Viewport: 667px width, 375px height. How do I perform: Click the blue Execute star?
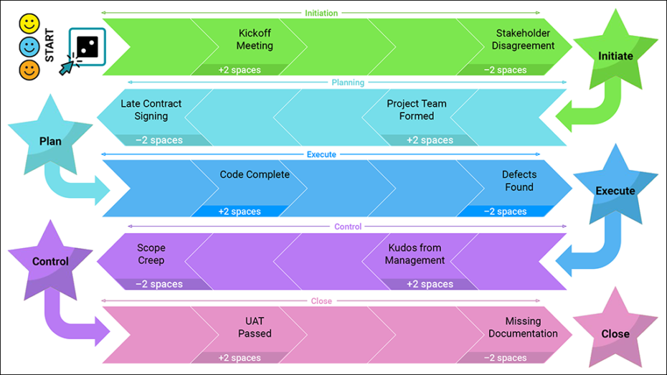pyautogui.click(x=615, y=191)
